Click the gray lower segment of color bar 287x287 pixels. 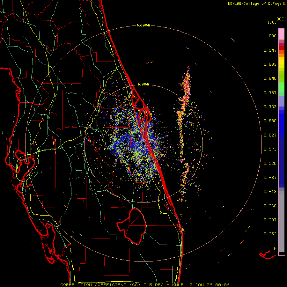click(x=282, y=222)
